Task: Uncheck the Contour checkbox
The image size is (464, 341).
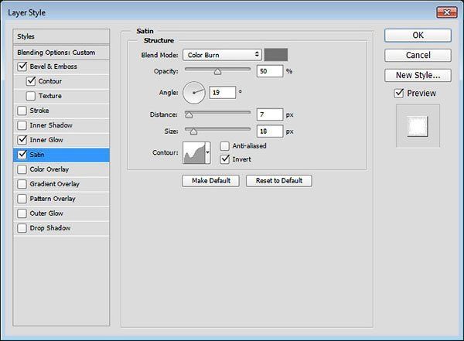Action: (31, 81)
